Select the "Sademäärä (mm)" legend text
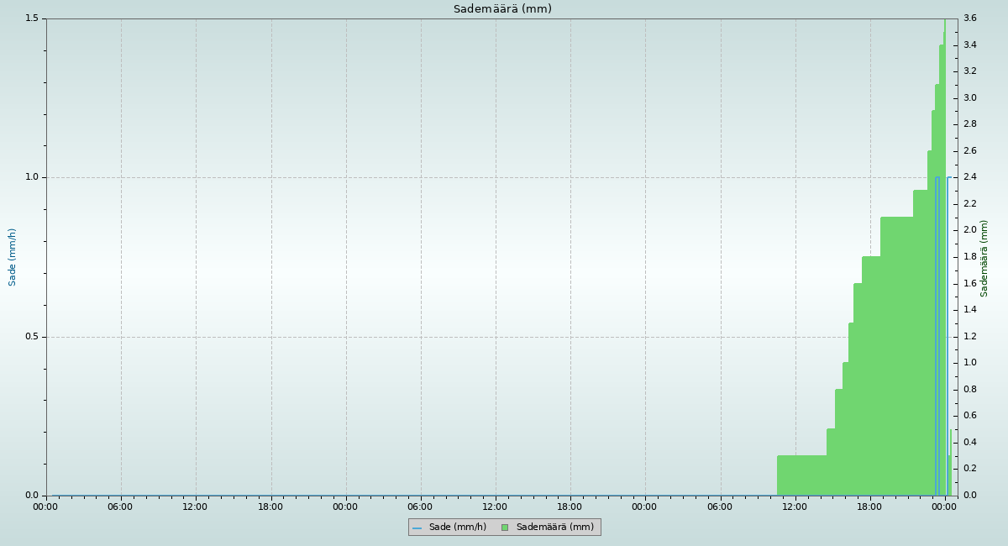 click(554, 528)
